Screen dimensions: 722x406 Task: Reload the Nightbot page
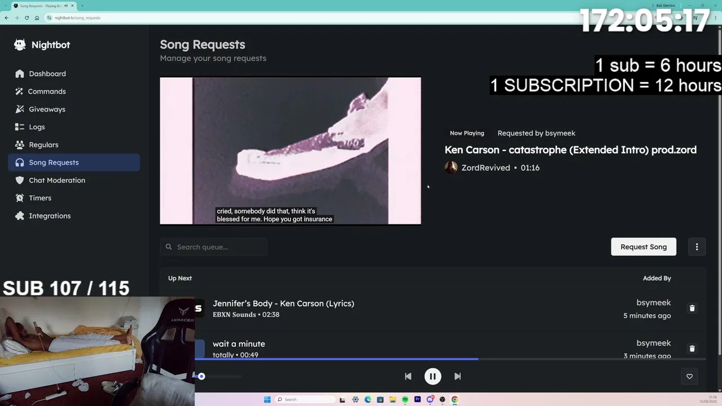(x=27, y=18)
